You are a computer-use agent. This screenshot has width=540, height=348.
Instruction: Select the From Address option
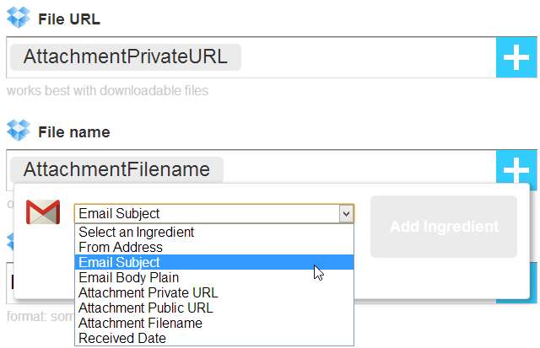[x=121, y=247]
